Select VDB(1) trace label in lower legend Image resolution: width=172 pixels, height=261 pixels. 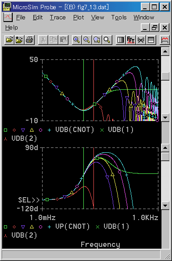point(116,226)
